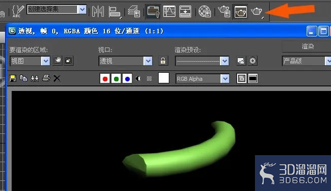Open the RGB Alpha channel dropdown
Viewport: 331px width, 191px height.
coord(202,79)
